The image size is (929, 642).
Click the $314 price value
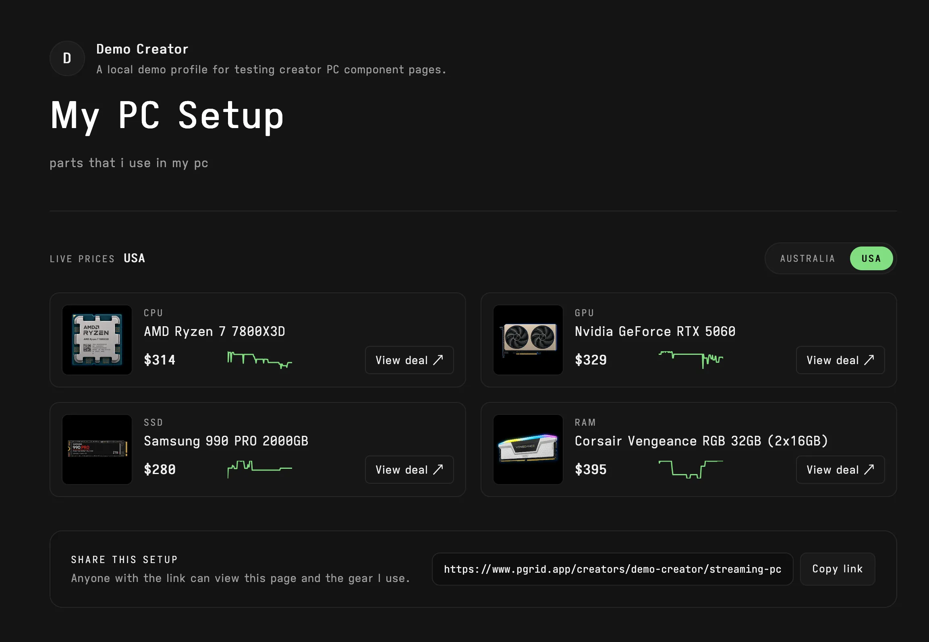tap(160, 360)
